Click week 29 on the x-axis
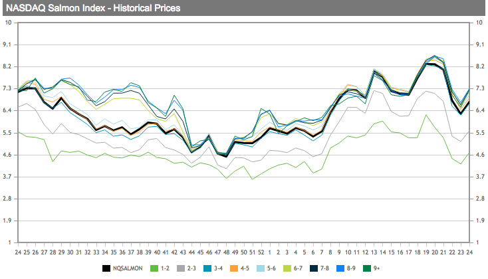Image resolution: width=488 pixels, height=279 pixels. [x=62, y=252]
